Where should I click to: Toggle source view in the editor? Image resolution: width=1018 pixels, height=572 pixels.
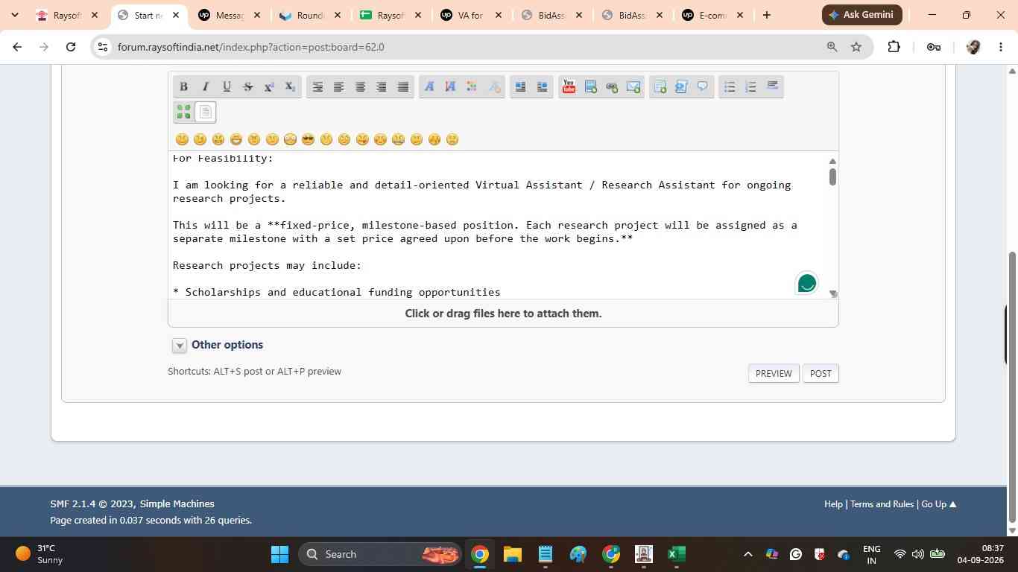206,112
